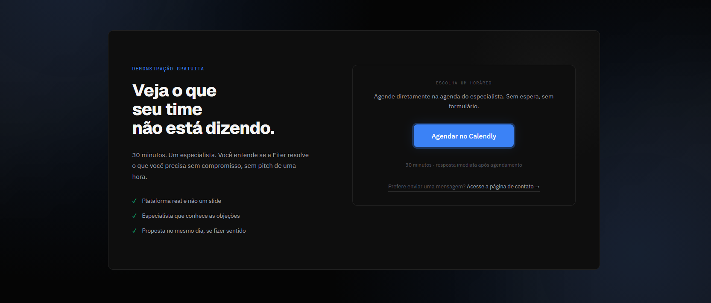Select the DEMONSTRAÇÃO GRATUITA label

coord(168,69)
